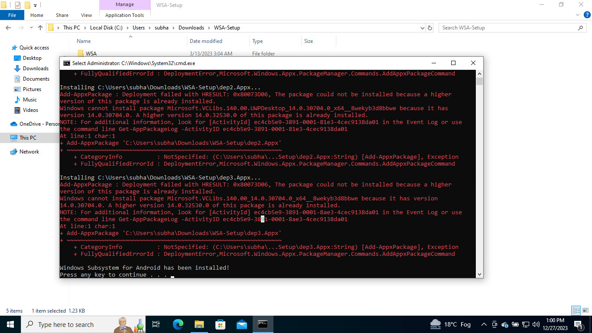
Task: Switch to details view in status bar
Action: pos(576,310)
